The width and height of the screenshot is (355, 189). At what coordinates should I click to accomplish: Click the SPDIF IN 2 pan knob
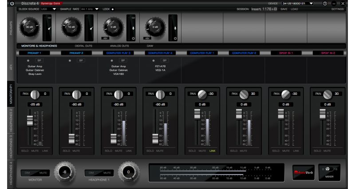[327, 94]
